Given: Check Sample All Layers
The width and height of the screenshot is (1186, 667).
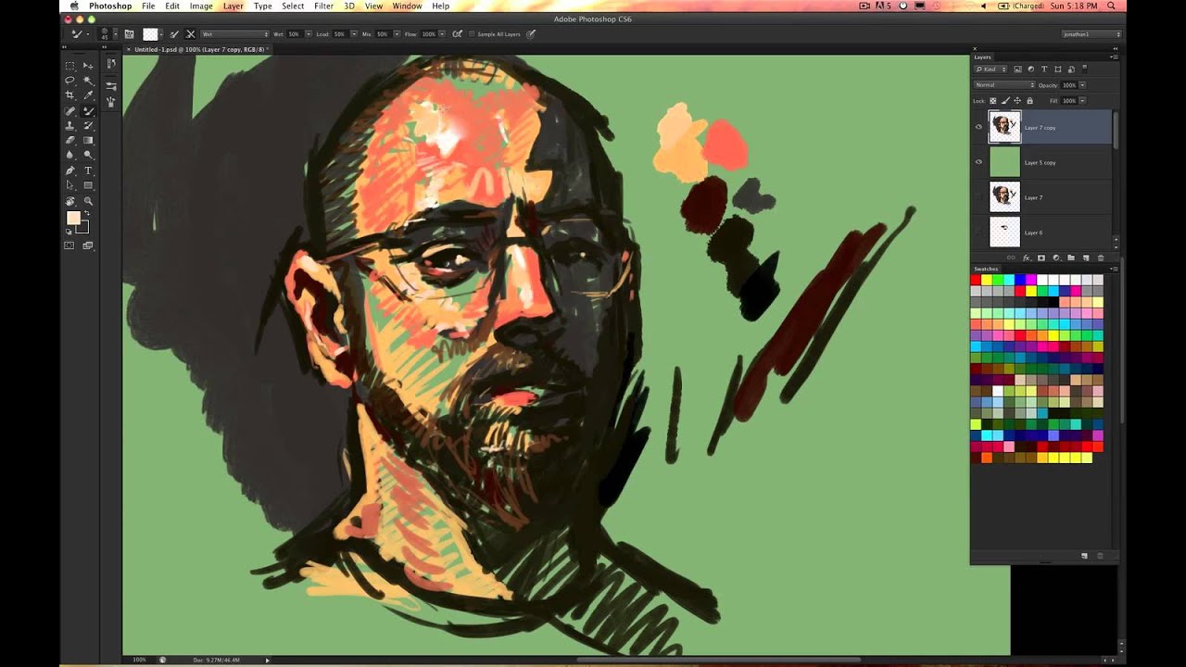Looking at the screenshot, I should pos(472,34).
